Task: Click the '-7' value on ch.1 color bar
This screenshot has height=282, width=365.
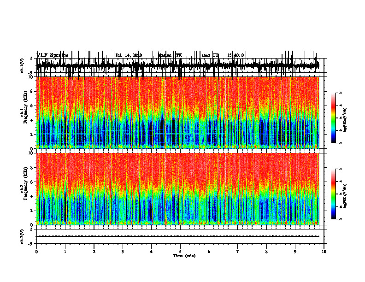Action: point(340,143)
